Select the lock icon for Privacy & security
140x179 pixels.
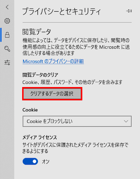[x=7, y=35]
